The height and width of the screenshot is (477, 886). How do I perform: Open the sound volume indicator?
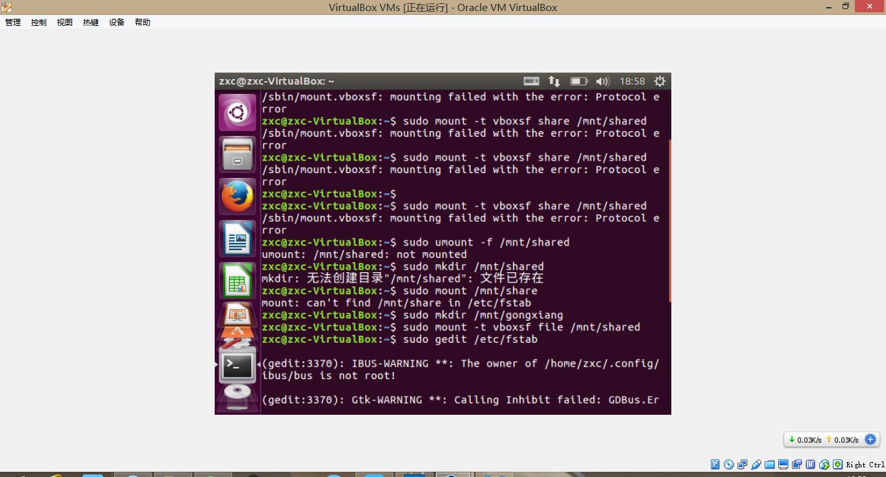pos(603,81)
